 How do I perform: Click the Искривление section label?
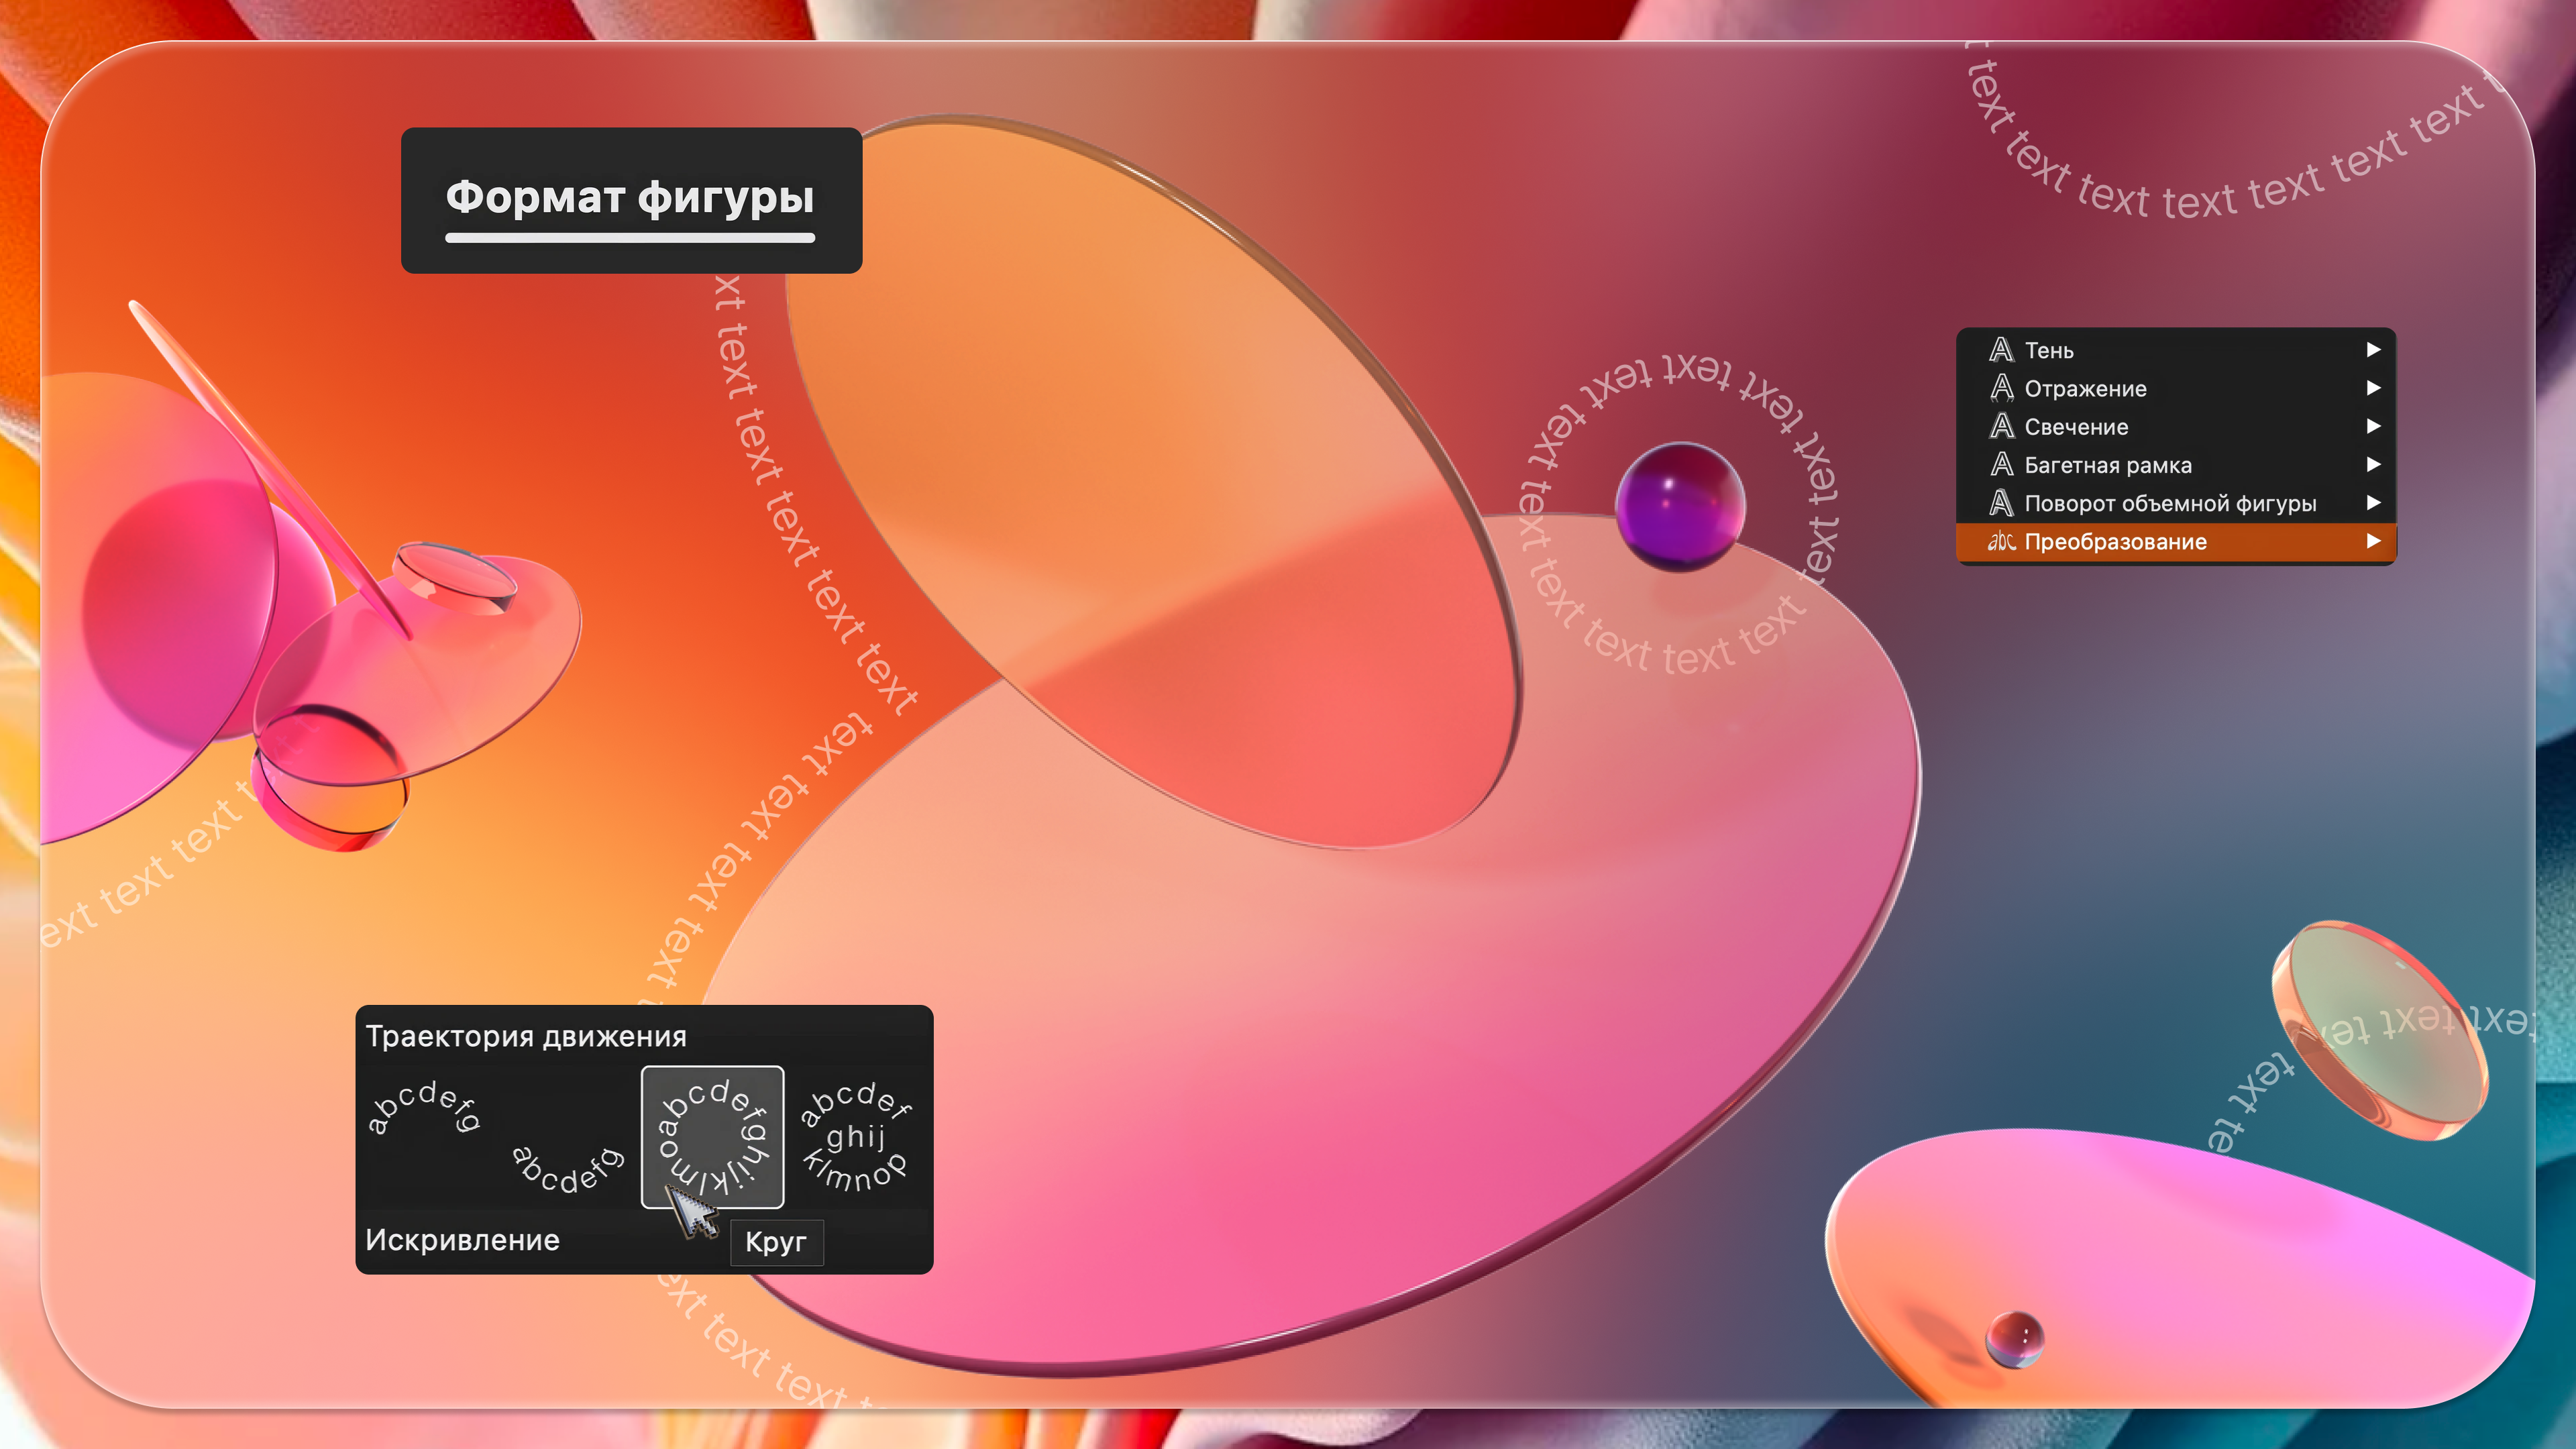[462, 1240]
